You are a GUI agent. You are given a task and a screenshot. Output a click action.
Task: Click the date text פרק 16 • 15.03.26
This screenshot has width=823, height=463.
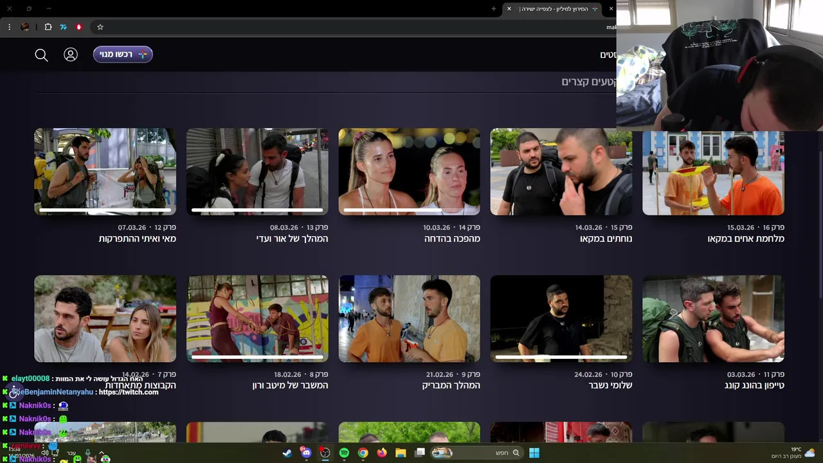(x=755, y=227)
